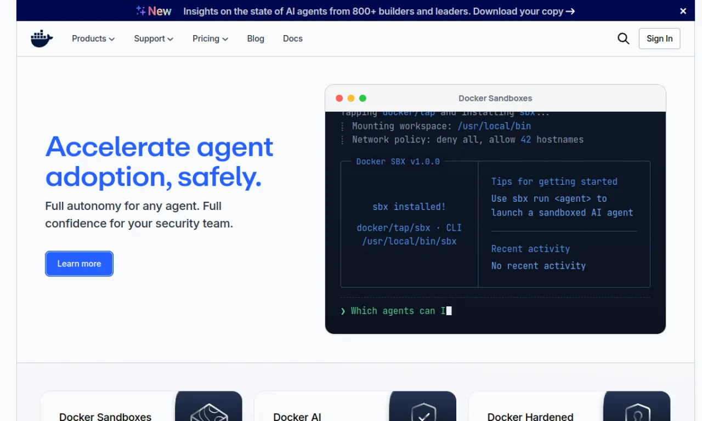Click the 'Network policy: deny all' terminal line
The width and height of the screenshot is (702, 421).
pyautogui.click(x=468, y=140)
